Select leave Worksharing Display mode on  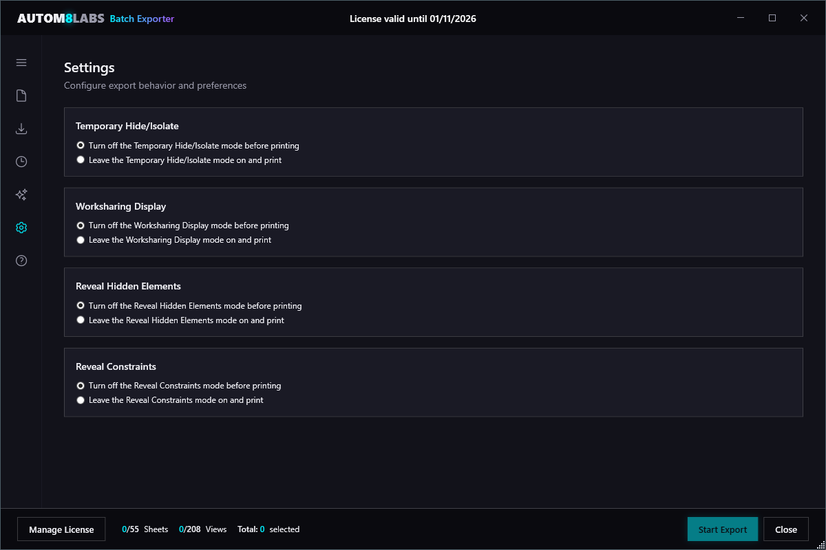pos(81,239)
